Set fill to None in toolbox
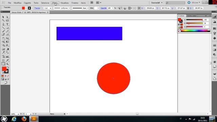The height and width of the screenshot is (122, 217). pyautogui.click(x=8, y=76)
